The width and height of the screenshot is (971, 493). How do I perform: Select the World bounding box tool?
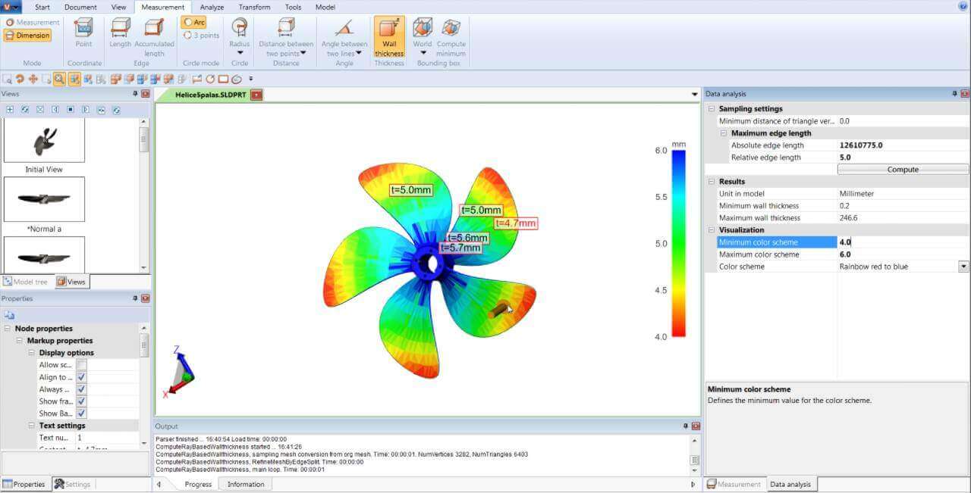tap(423, 36)
